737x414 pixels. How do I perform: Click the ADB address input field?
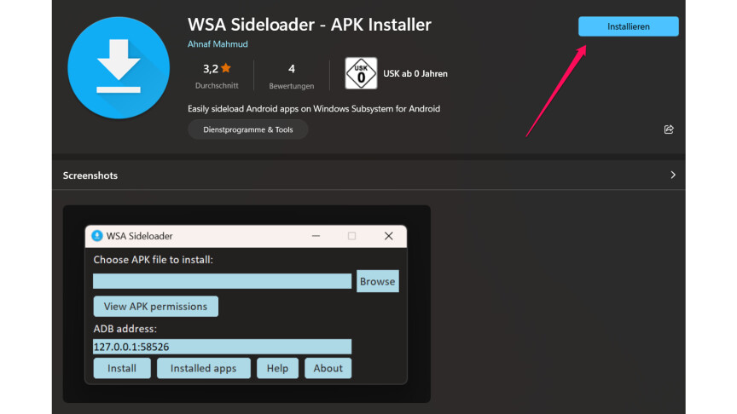click(222, 347)
